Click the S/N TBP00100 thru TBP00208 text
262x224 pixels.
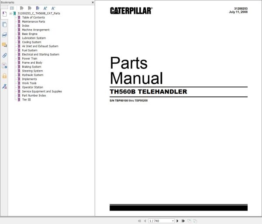tap(129, 100)
